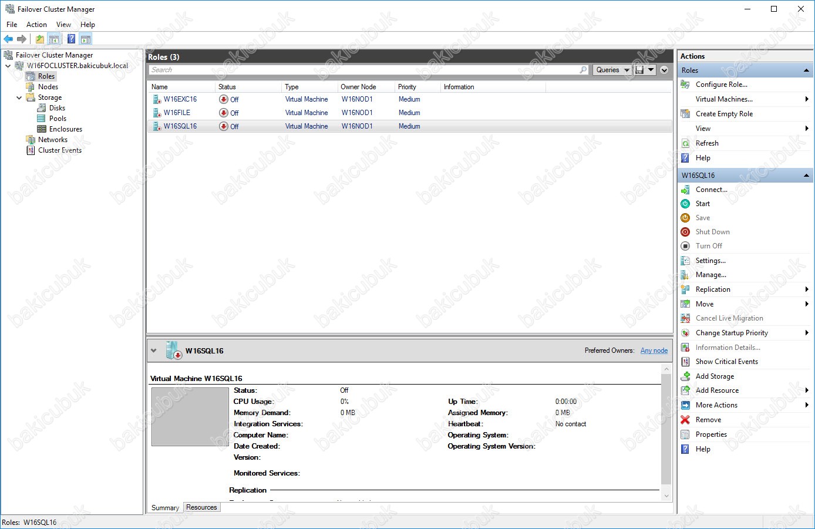Image resolution: width=815 pixels, height=529 pixels.
Task: Click the Any node preferred owners link
Action: coord(654,351)
